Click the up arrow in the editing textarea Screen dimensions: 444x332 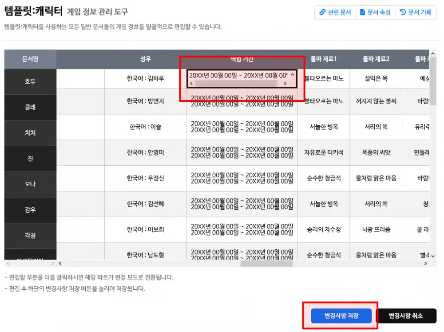[292, 75]
